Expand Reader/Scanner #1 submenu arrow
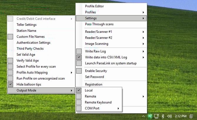The width and height of the screenshot is (197, 120). pyautogui.click(x=143, y=32)
